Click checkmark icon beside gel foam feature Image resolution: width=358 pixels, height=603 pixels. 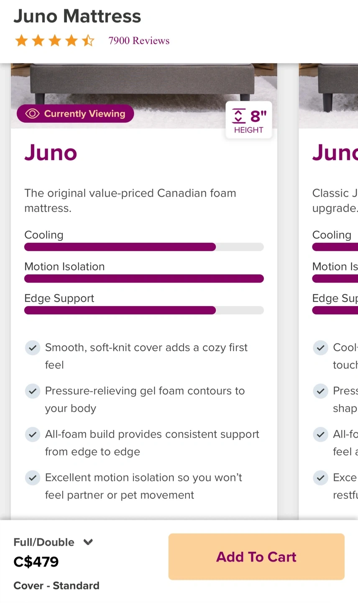tap(33, 391)
